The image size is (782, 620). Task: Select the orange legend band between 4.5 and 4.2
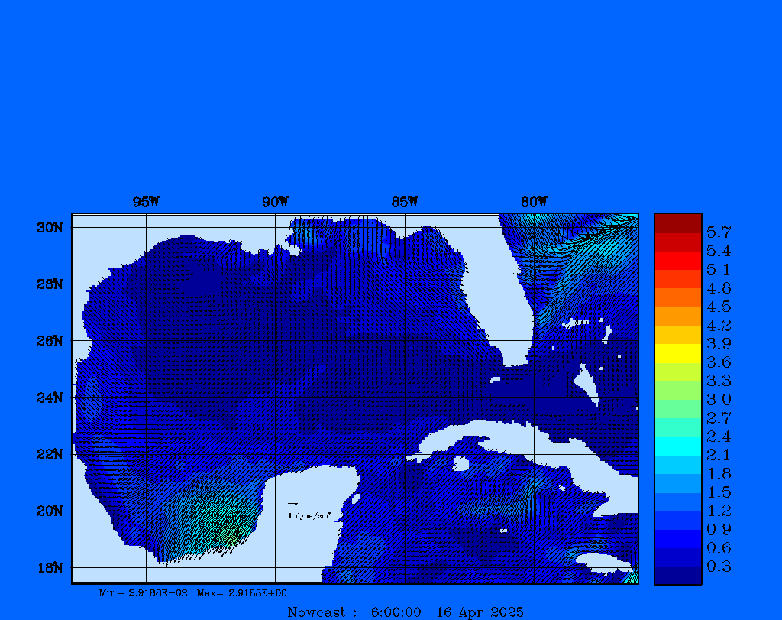tap(677, 316)
